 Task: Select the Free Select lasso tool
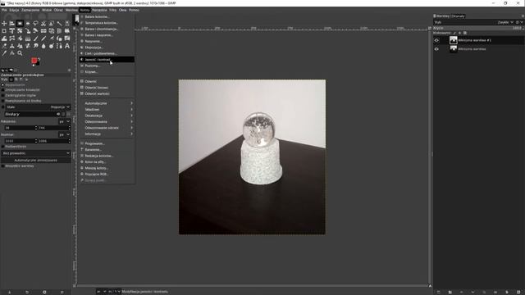pos(35,24)
